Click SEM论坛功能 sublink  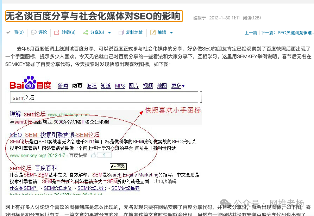92,188
